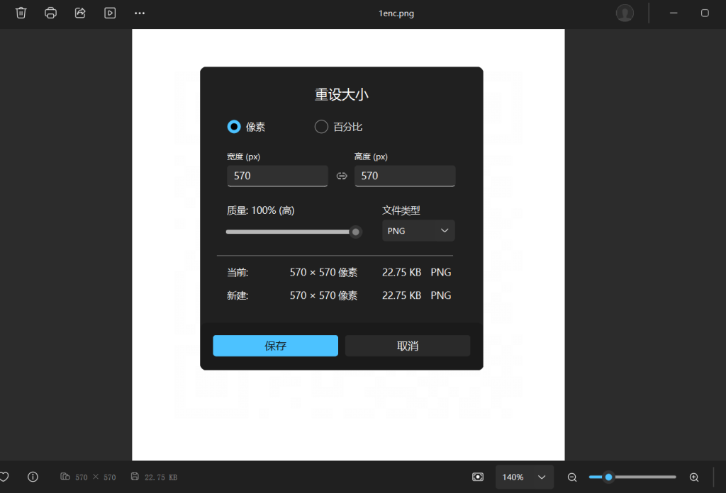Image resolution: width=726 pixels, height=493 pixels.
Task: Select the 像素 radio button
Action: [x=234, y=127]
